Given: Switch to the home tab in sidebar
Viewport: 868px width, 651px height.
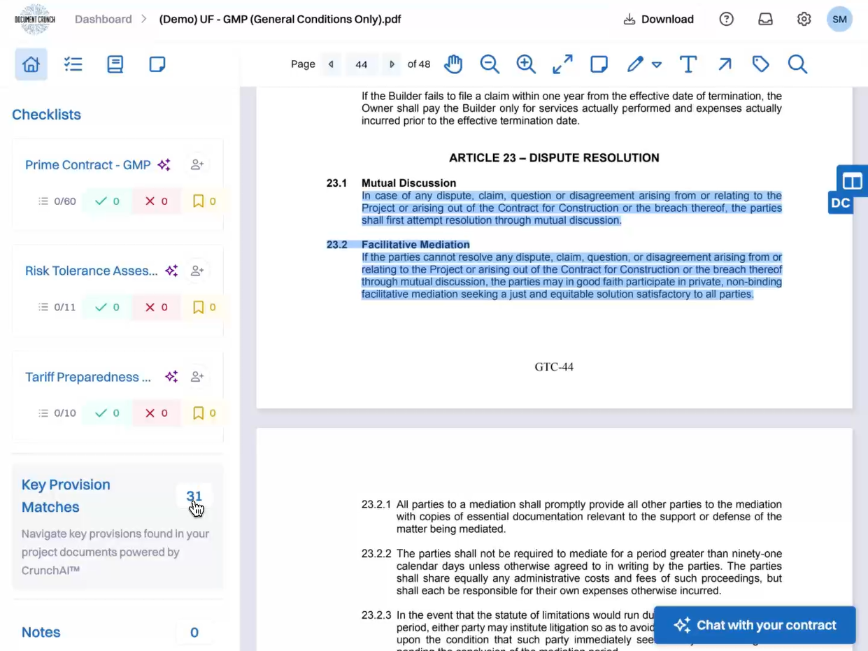Looking at the screenshot, I should click(x=31, y=64).
